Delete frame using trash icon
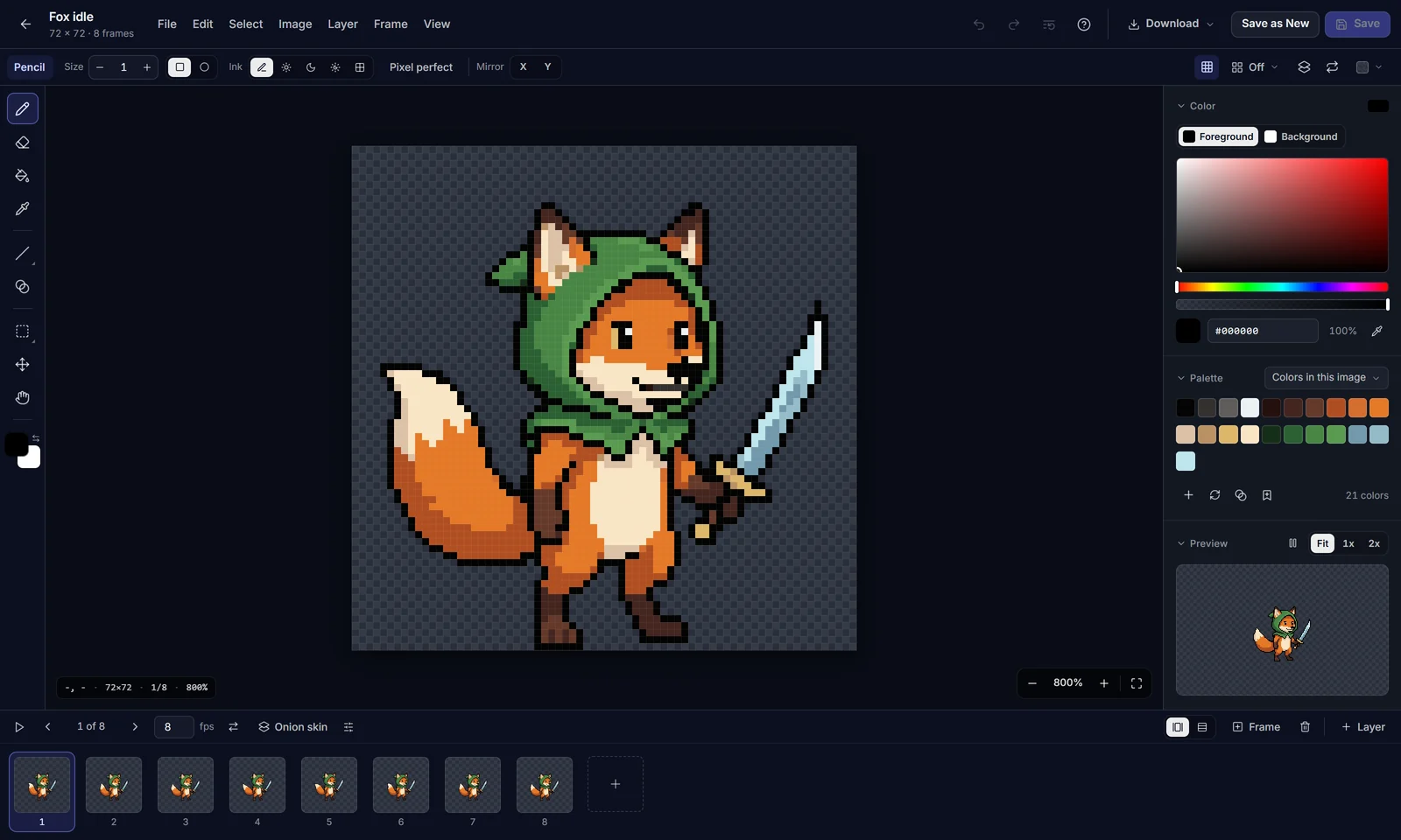1401x840 pixels. click(1305, 727)
